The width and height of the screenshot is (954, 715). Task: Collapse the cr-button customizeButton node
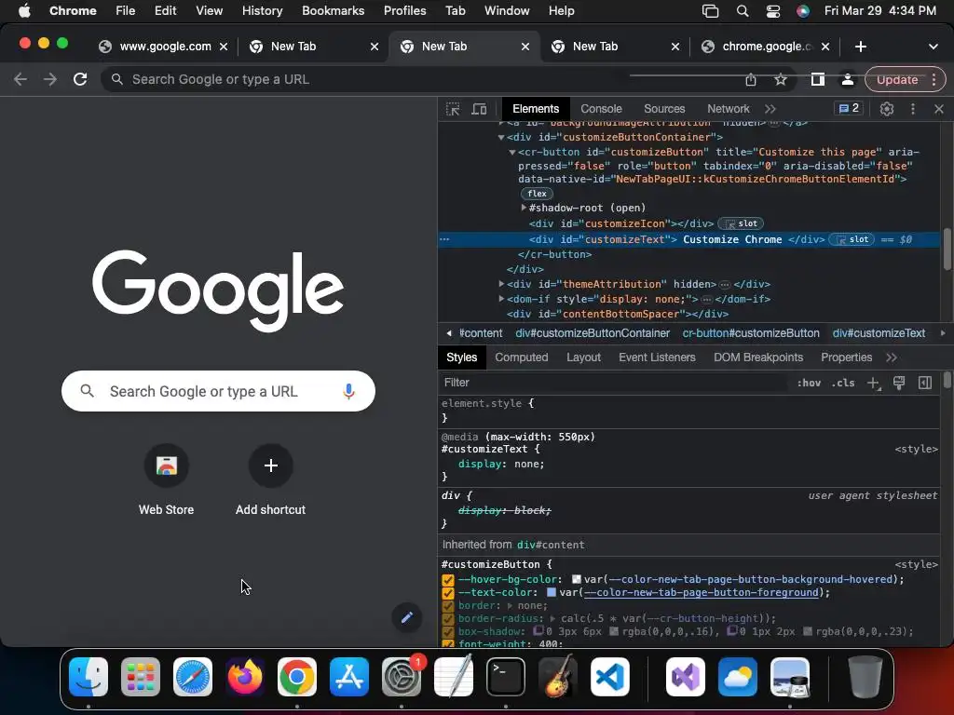(512, 152)
